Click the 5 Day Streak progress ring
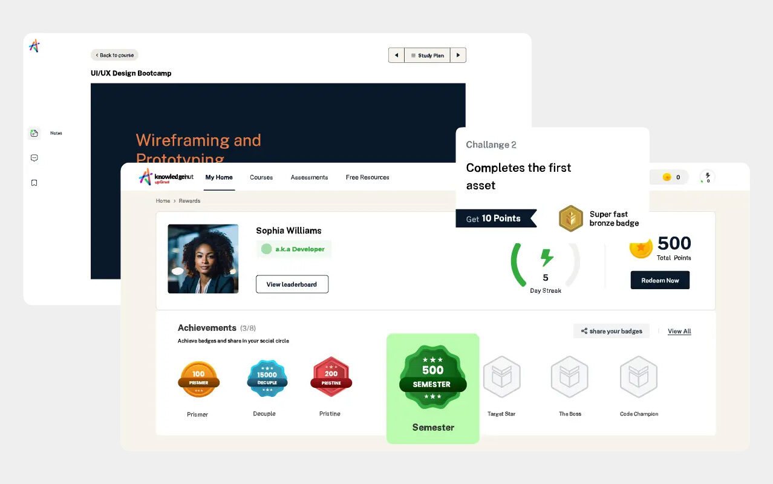This screenshot has width=773, height=484. pyautogui.click(x=546, y=265)
